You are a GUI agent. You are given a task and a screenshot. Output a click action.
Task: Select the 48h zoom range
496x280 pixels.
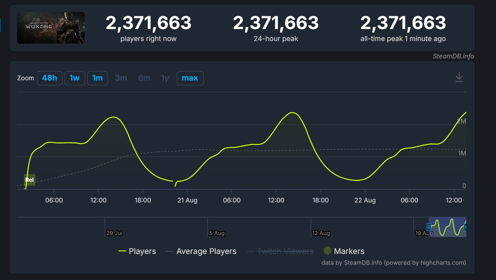(50, 78)
